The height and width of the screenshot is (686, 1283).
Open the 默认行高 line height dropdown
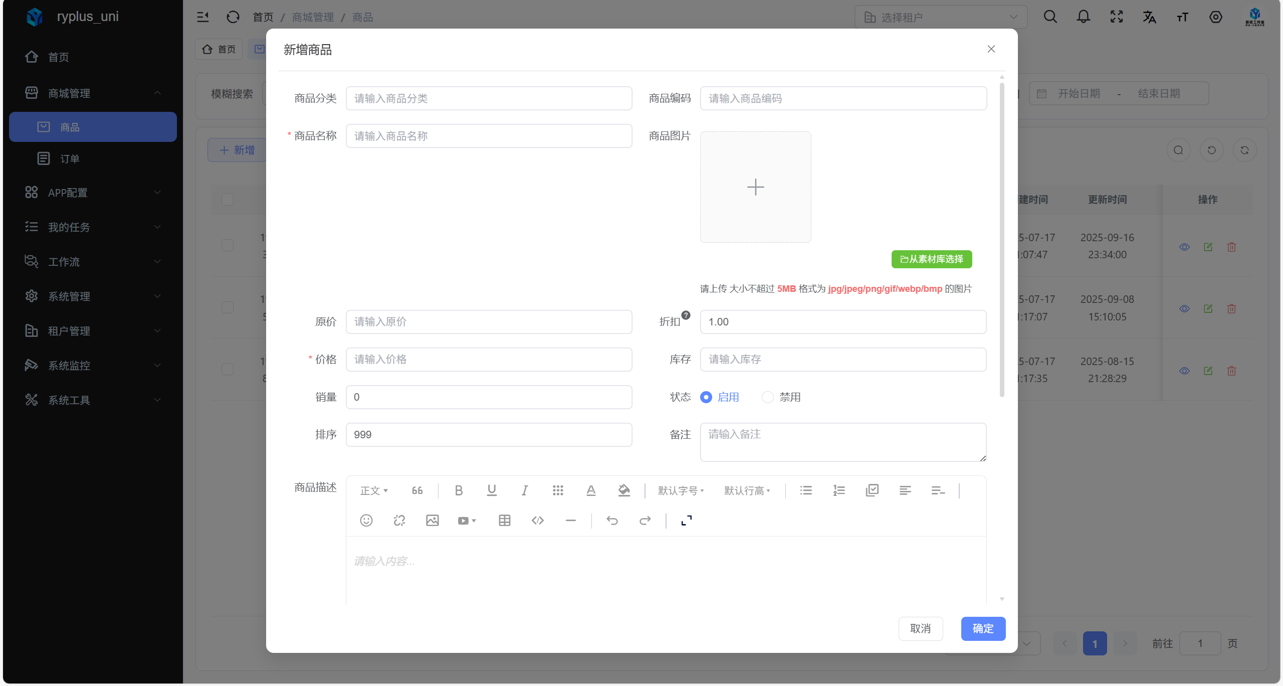747,490
